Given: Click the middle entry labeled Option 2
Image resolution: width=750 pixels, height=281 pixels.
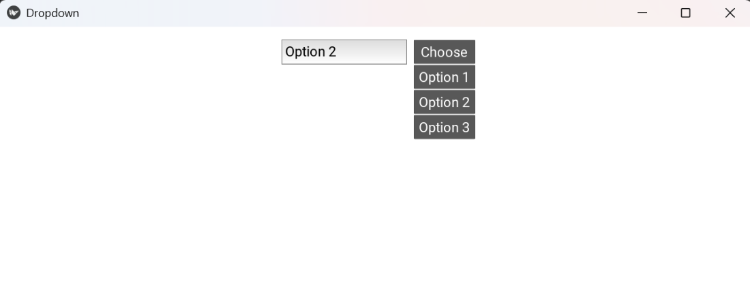Looking at the screenshot, I should (x=444, y=102).
